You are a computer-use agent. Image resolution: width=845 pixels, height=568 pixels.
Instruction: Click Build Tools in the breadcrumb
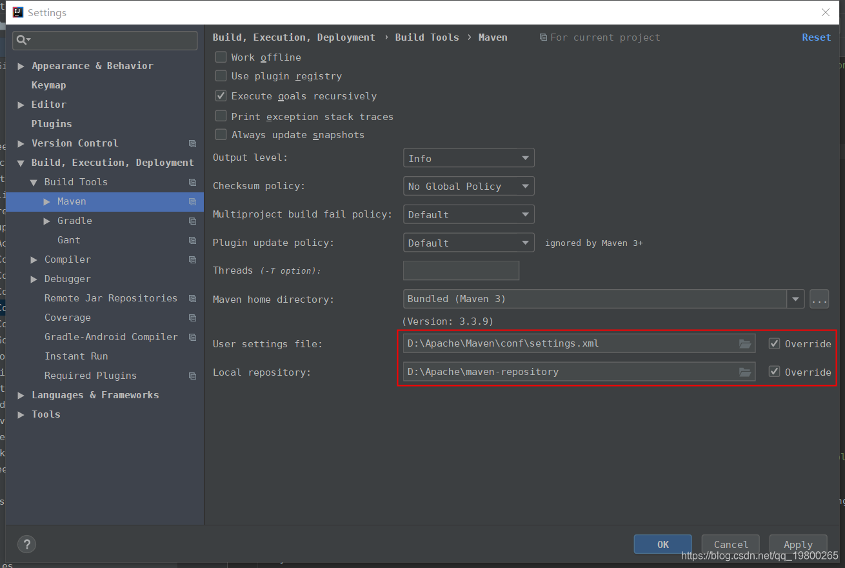[x=427, y=37]
